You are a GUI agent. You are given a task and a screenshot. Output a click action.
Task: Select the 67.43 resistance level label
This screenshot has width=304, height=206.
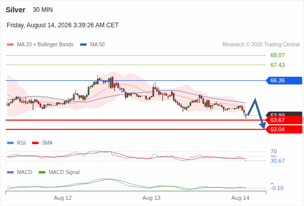[x=278, y=65]
